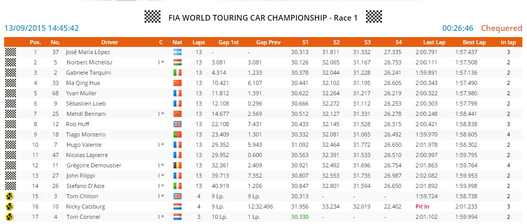The image size is (527, 224).
Task: Click yellow status icon in Nicky Catsburg row
Action: pos(10,206)
